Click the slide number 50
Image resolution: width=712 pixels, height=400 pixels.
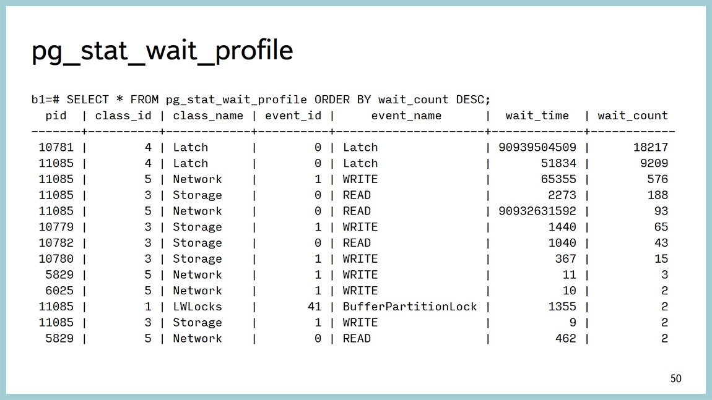(676, 378)
